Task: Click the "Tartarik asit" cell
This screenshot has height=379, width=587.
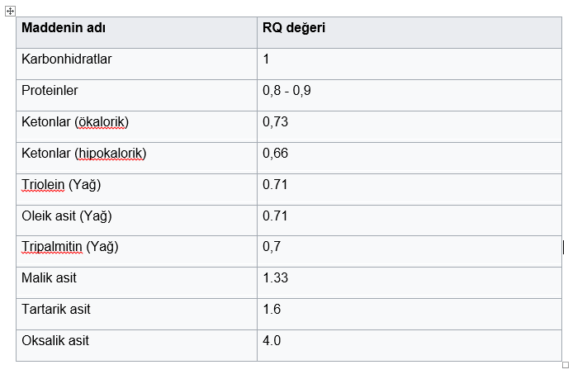Action: pyautogui.click(x=56, y=310)
